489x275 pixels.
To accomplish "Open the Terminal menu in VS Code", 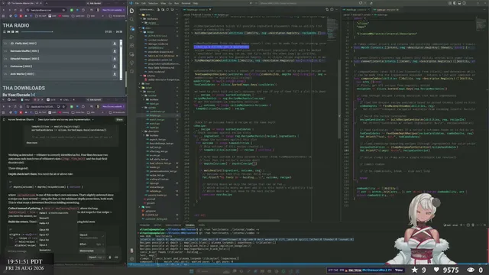I will [186, 3].
